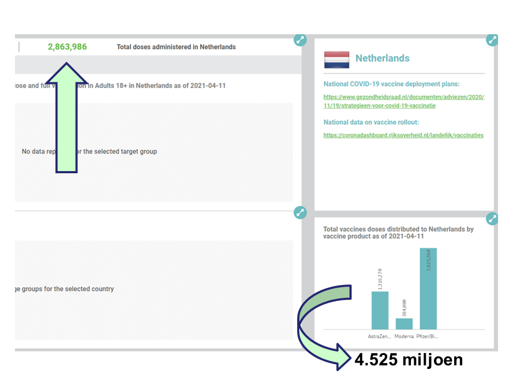Viewport: 513px width, 385px height.
Task: Click the Netherlands country heading
Action: (x=383, y=58)
